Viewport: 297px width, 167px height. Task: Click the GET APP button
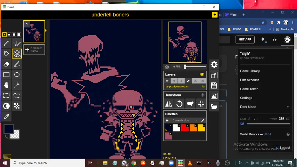tap(245, 39)
